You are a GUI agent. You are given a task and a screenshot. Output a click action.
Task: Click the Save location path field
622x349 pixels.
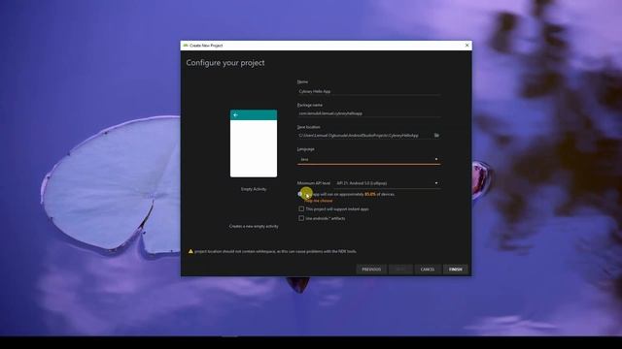(364, 136)
